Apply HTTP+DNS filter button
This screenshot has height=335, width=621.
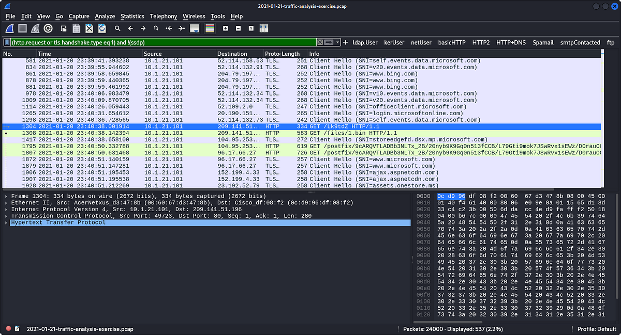pos(511,42)
